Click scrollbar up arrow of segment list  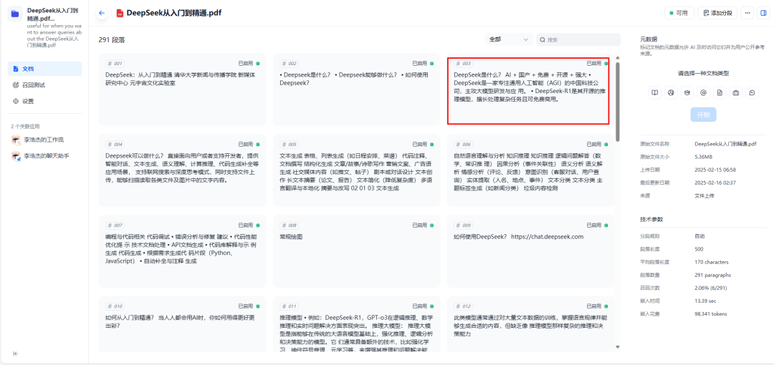tap(618, 58)
